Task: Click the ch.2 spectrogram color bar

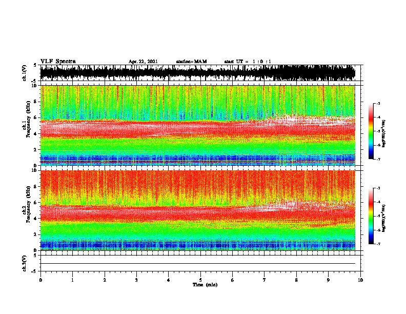Action: 371,216
